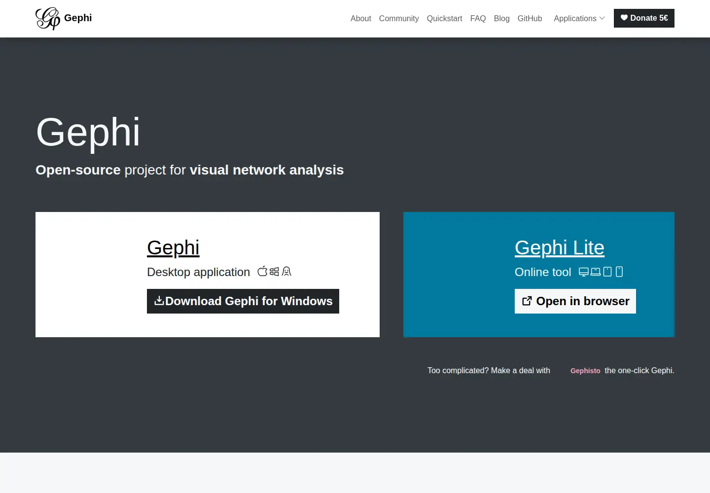Click the desktop monitor device icon
Screen dimensions: 710x493
pyautogui.click(x=584, y=272)
